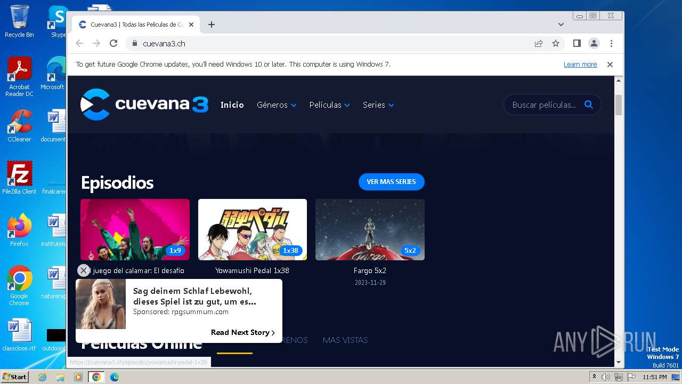Open File Explorer from taskbar
This screenshot has width=682, height=384.
[60, 377]
